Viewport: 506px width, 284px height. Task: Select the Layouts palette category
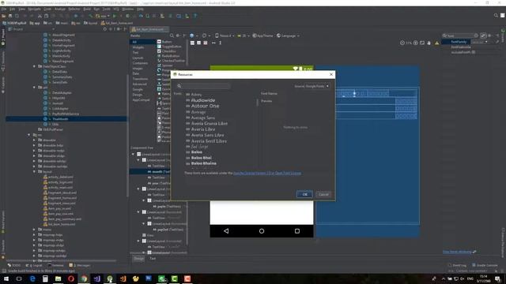click(138, 58)
